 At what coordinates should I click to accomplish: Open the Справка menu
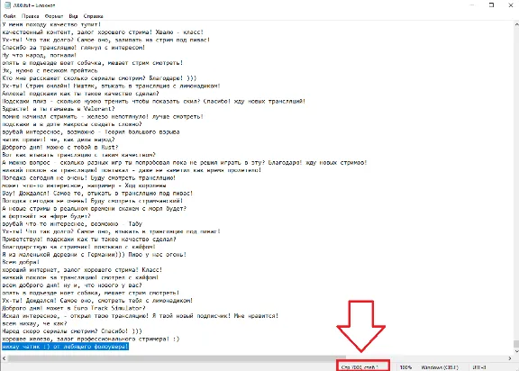93,16
